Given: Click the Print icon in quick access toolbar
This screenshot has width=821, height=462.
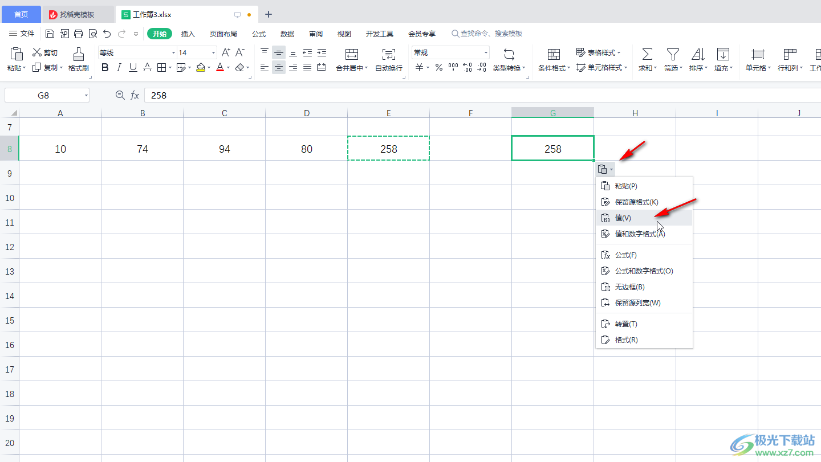Looking at the screenshot, I should coord(79,34).
